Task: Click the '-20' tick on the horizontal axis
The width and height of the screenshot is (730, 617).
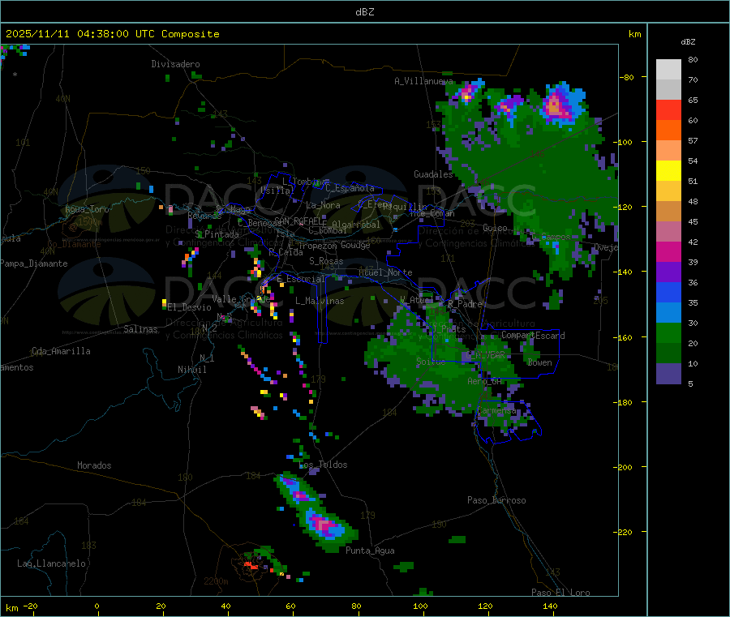Action: coord(30,606)
